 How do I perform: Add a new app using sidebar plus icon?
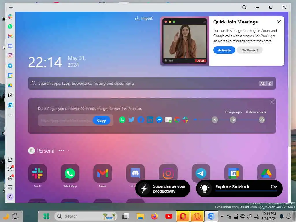tap(10, 115)
